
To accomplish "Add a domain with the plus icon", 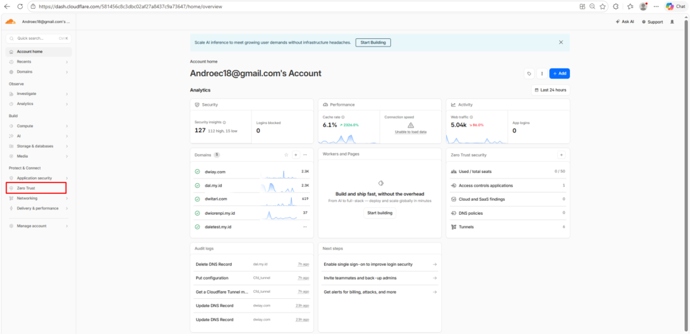I will (x=296, y=155).
